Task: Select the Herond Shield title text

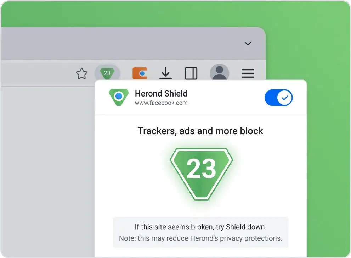Action: coord(161,94)
